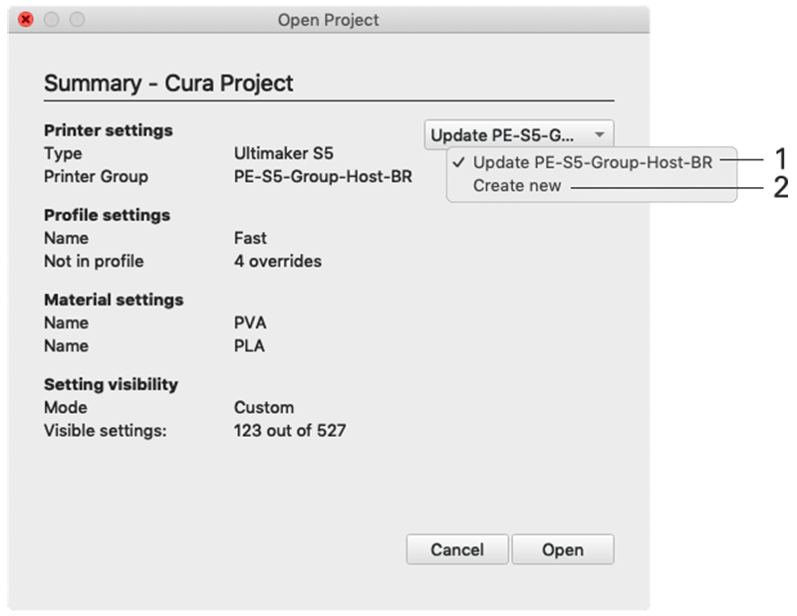Viewport: 797px width, 616px height.
Task: Select the checked Update PE-S5-Group-Host-BR option
Action: pos(592,162)
